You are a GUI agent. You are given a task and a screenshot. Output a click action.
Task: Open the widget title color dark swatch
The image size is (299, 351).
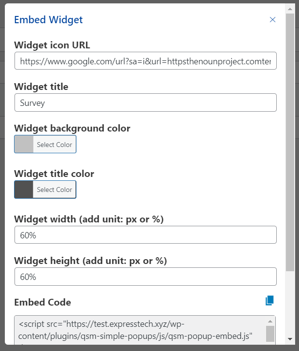(x=24, y=190)
